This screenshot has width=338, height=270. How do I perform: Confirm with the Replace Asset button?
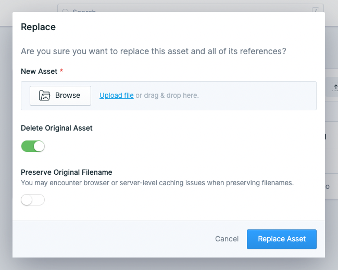[282, 239]
